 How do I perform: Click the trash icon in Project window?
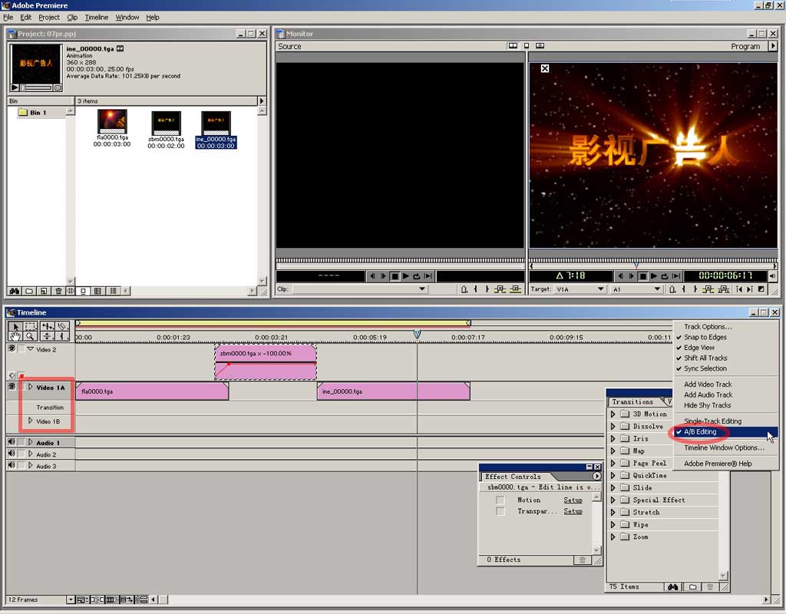click(x=58, y=292)
